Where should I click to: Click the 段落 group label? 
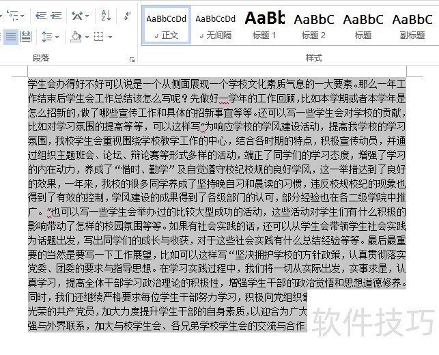click(41, 58)
